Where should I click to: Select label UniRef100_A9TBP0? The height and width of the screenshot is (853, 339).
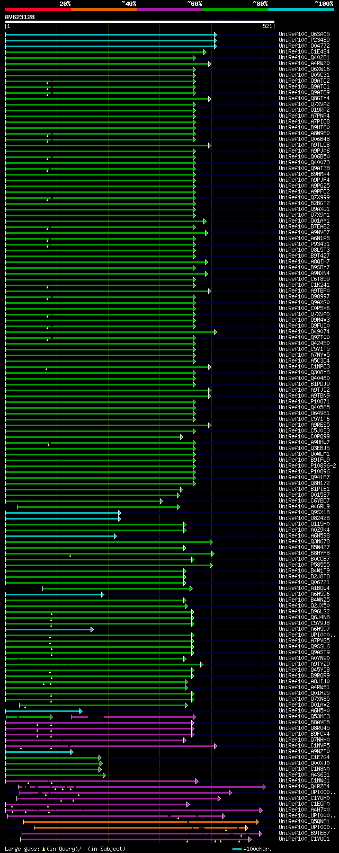click(x=304, y=291)
